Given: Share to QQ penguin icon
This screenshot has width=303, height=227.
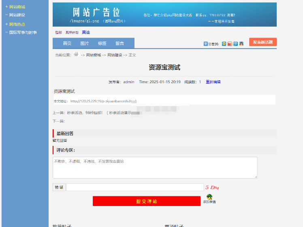Looking at the screenshot, I should (241, 44).
